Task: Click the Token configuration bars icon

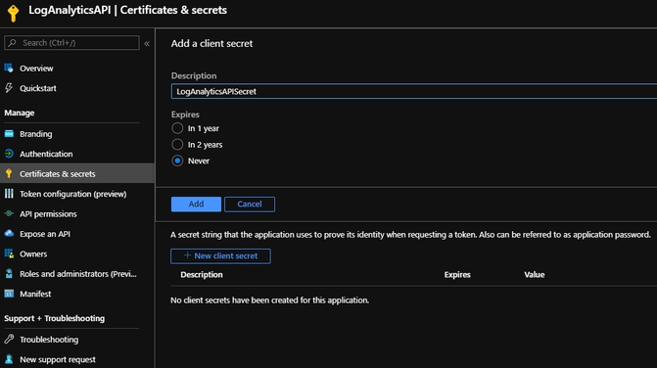Action: click(x=9, y=194)
